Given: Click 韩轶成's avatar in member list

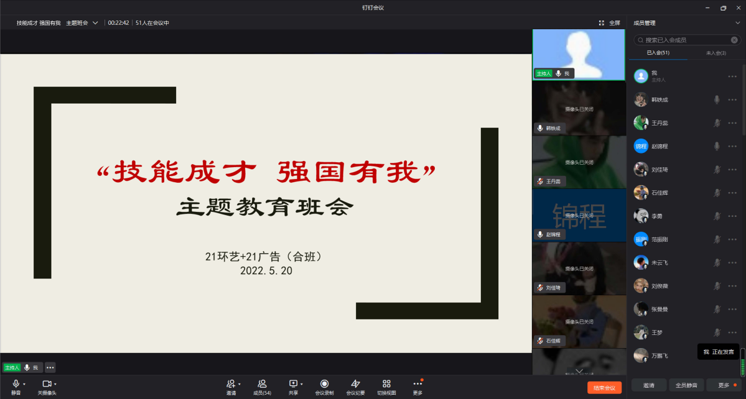Looking at the screenshot, I should [x=641, y=99].
